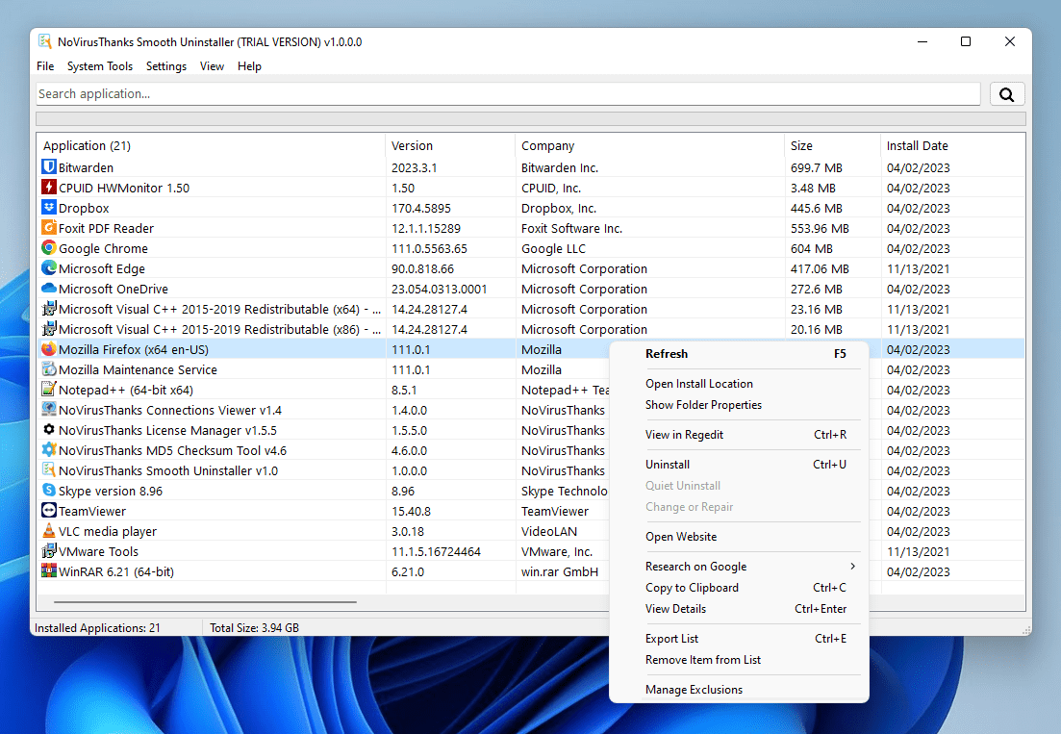Image resolution: width=1061 pixels, height=734 pixels.
Task: Select the Google Chrome row name
Action: coord(104,248)
